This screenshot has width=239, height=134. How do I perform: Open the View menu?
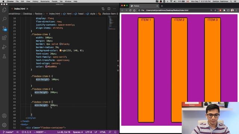[28, 1]
